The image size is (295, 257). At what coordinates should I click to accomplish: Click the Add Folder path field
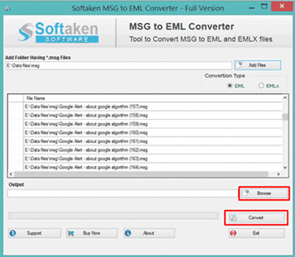click(x=118, y=65)
